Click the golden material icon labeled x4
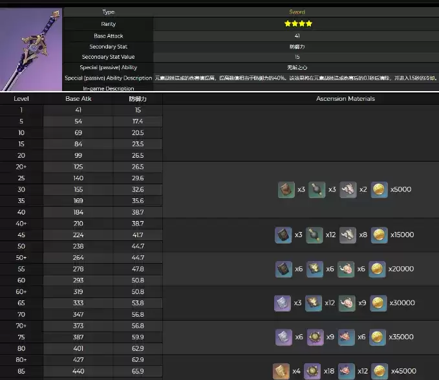Screen dimensions: 439x380 [281, 371]
